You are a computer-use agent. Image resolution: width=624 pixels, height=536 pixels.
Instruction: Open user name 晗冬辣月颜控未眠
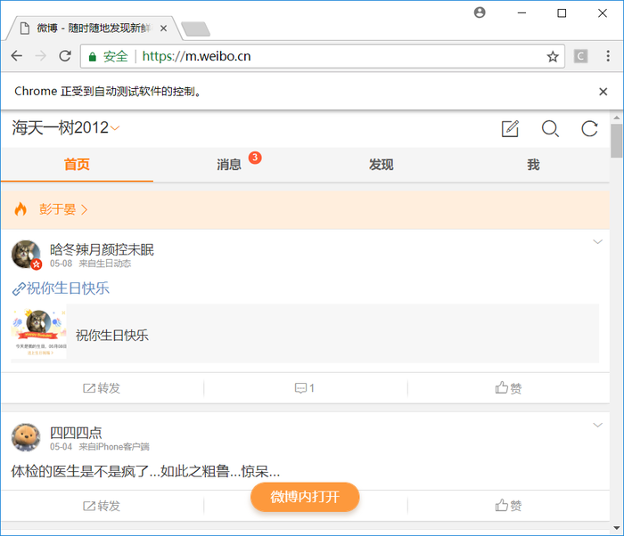(102, 249)
